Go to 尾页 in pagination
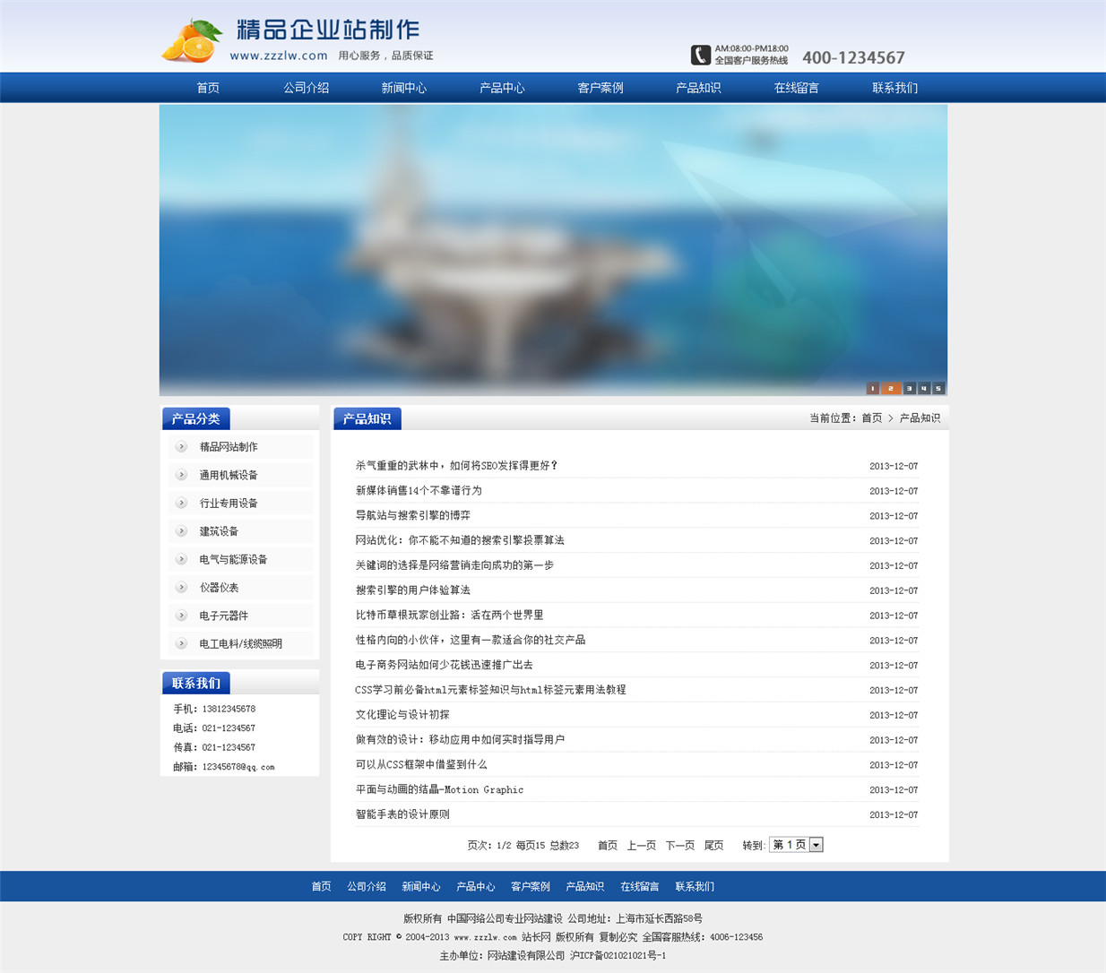 pos(714,846)
